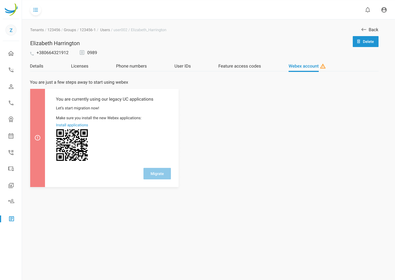The image size is (395, 280).
Task: Click the phone icon beside +380664321912
Action: coord(32,54)
